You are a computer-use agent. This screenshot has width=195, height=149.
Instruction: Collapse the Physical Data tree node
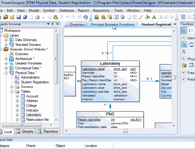(6, 73)
